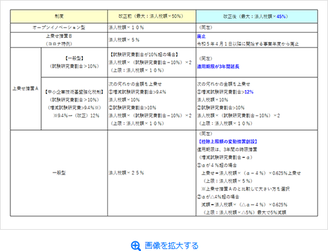Select the 上乗せ措置A row header cell
Viewport: 328px width, 251px height.
point(26,89)
